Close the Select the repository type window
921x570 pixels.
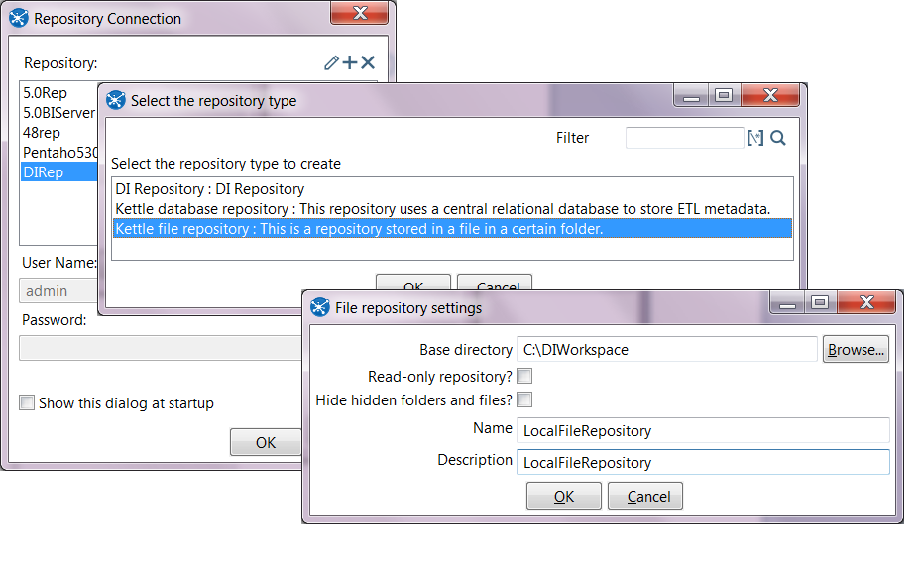(770, 96)
